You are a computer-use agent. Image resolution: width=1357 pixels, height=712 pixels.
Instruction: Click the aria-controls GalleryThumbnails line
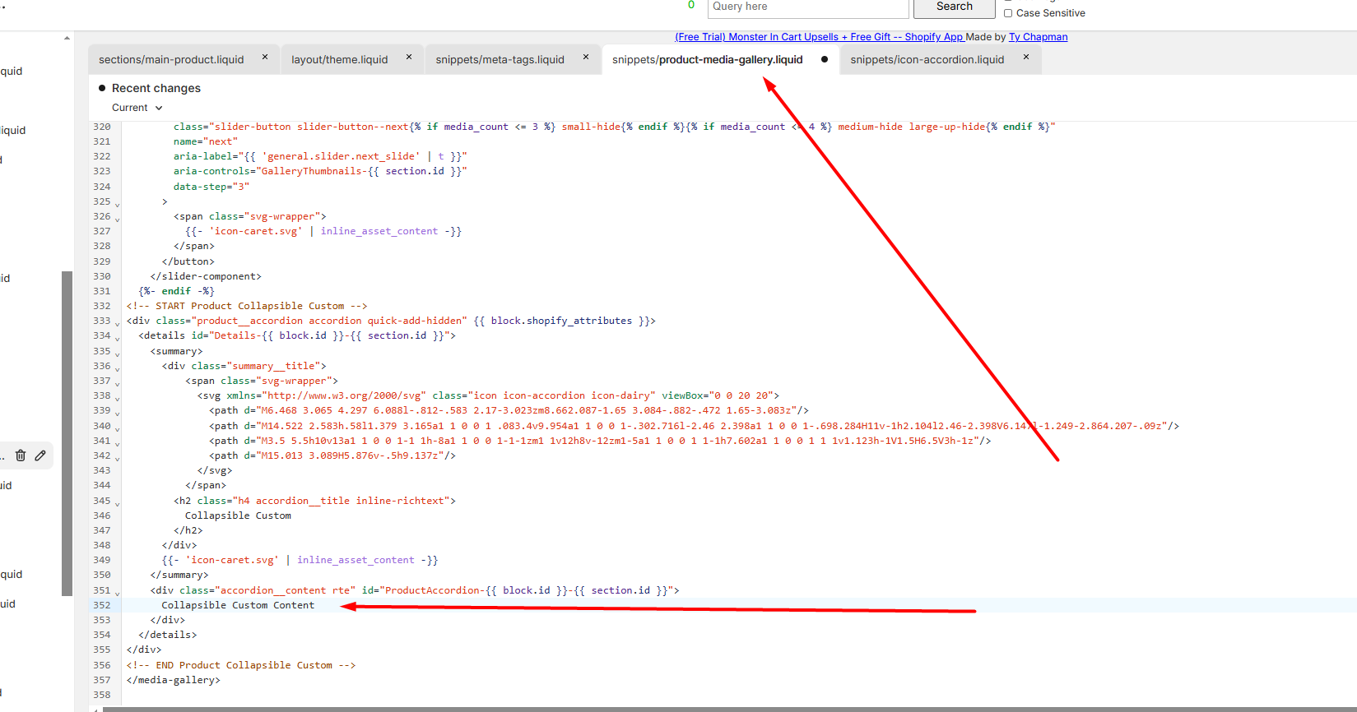[x=320, y=171]
